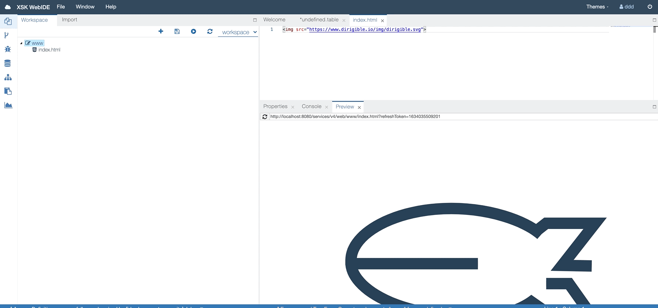Screen dimensions: 658x308
Task: Click the XSK WebIDE cloud logo
Action: (8, 7)
